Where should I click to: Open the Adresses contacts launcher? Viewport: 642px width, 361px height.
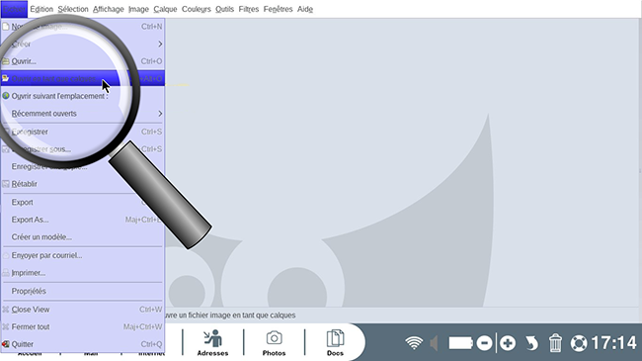212,342
